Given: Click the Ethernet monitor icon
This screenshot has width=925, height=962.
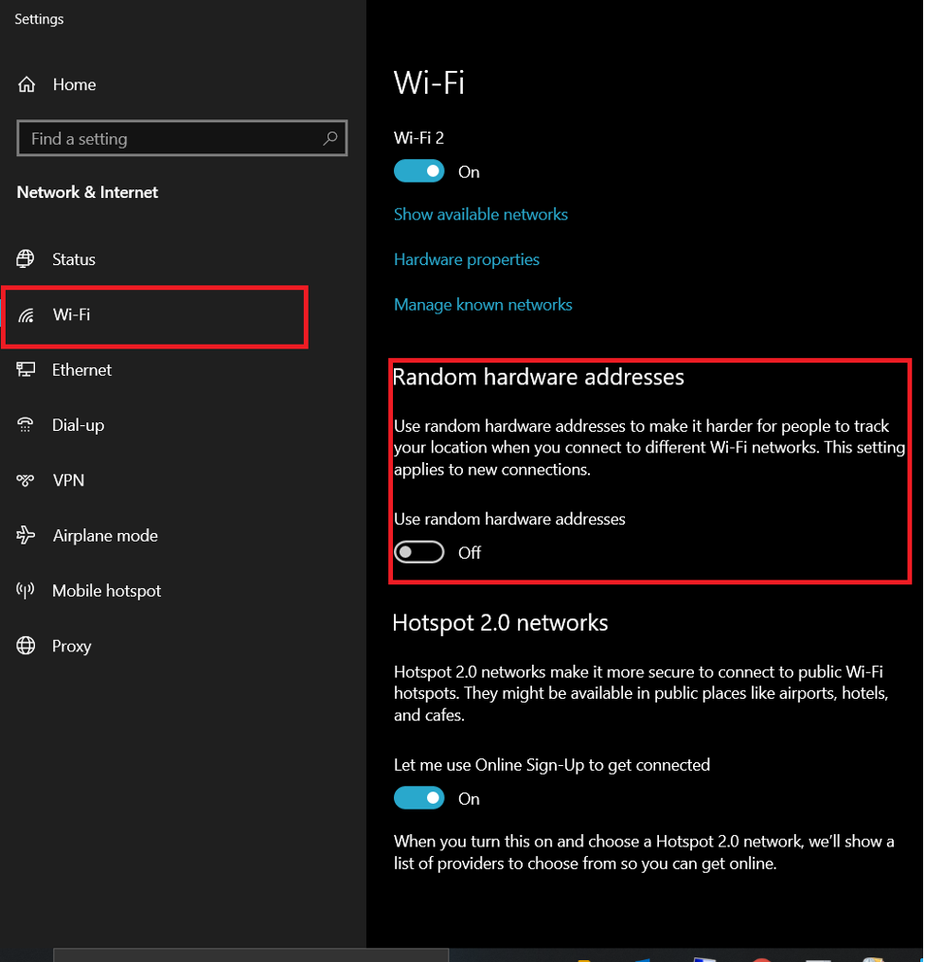Looking at the screenshot, I should coord(26,369).
